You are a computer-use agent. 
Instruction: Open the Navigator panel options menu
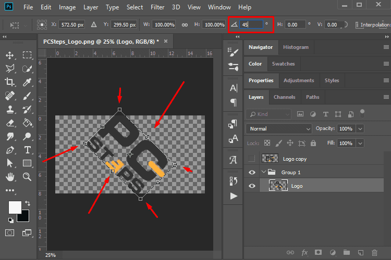[386, 47]
